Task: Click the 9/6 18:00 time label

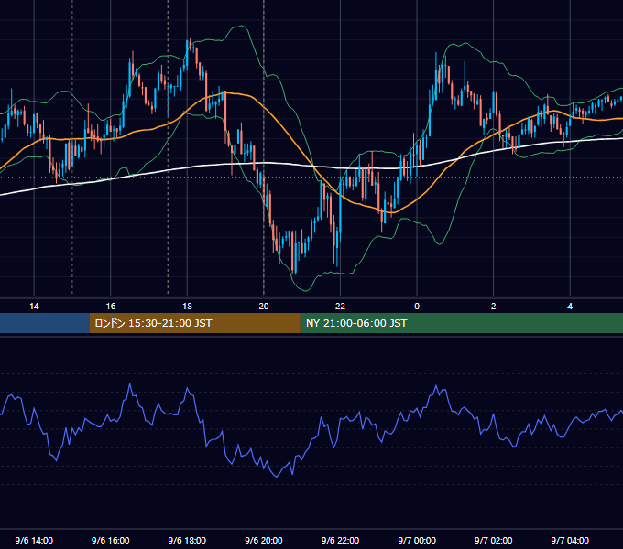Action: (187, 540)
